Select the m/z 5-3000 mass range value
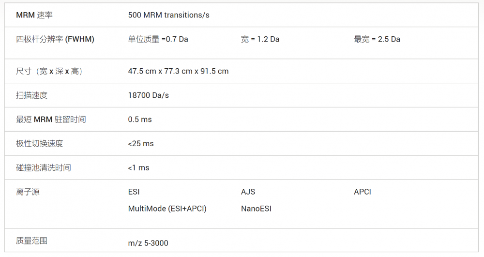Viewport: 484px width, 257px height. pyautogui.click(x=148, y=243)
